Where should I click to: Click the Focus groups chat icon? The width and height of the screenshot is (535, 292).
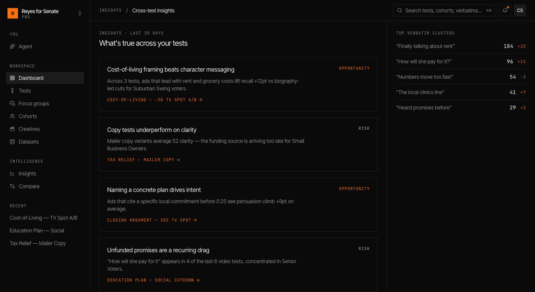[12, 103]
